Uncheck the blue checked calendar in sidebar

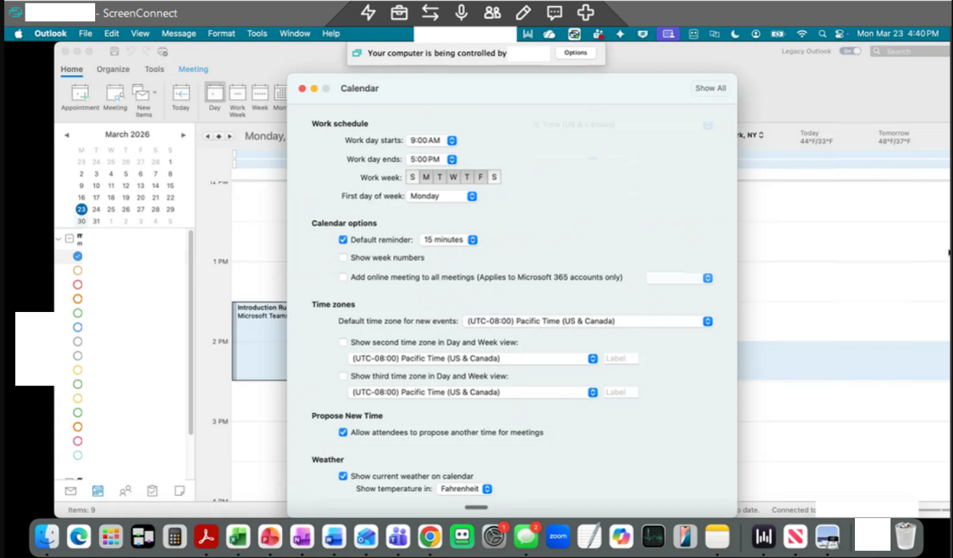pyautogui.click(x=78, y=256)
